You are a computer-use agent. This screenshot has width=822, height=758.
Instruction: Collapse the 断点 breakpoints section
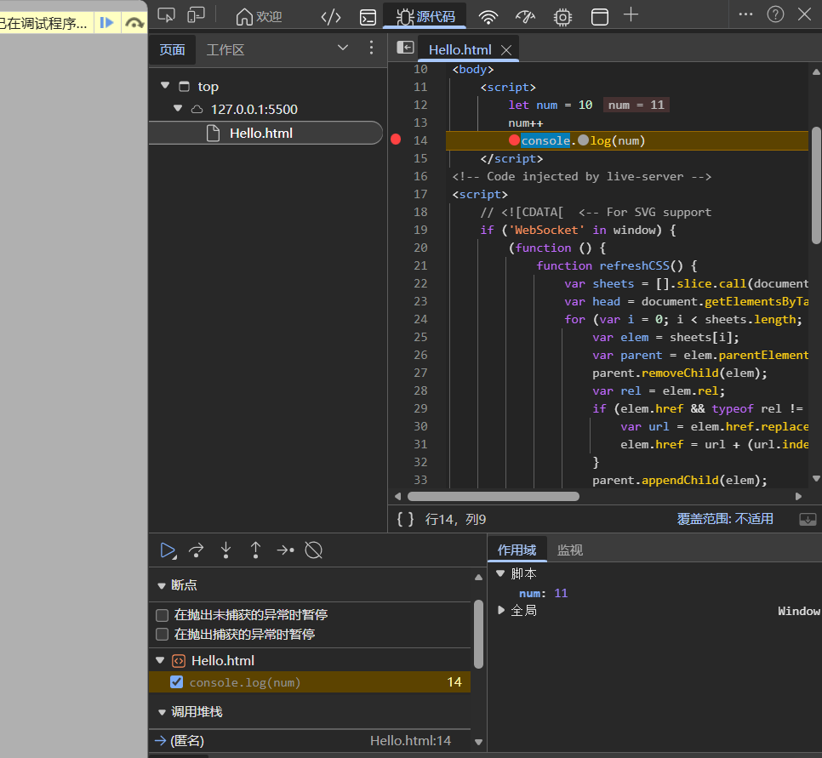[x=162, y=585]
